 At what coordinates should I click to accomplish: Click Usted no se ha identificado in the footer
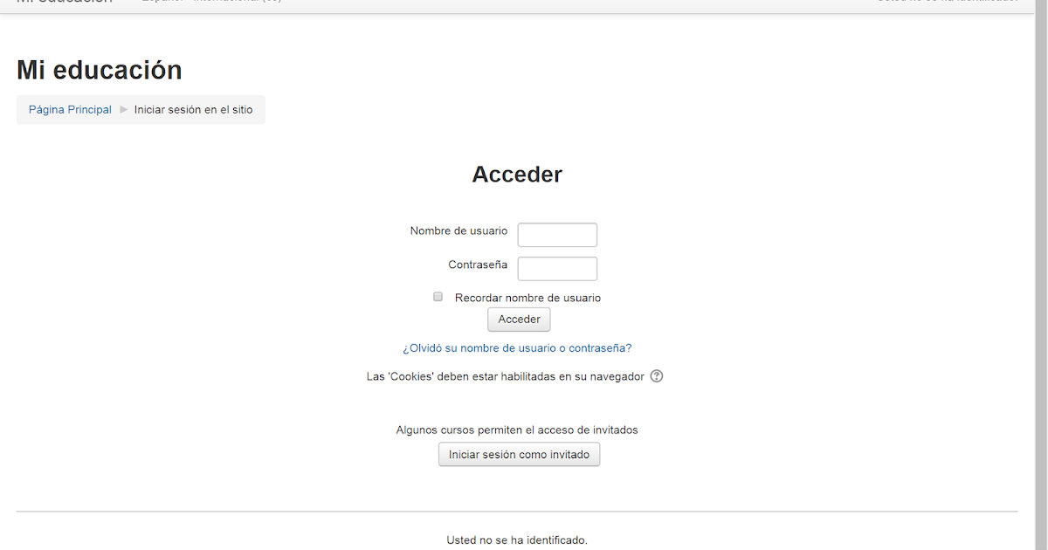517,540
